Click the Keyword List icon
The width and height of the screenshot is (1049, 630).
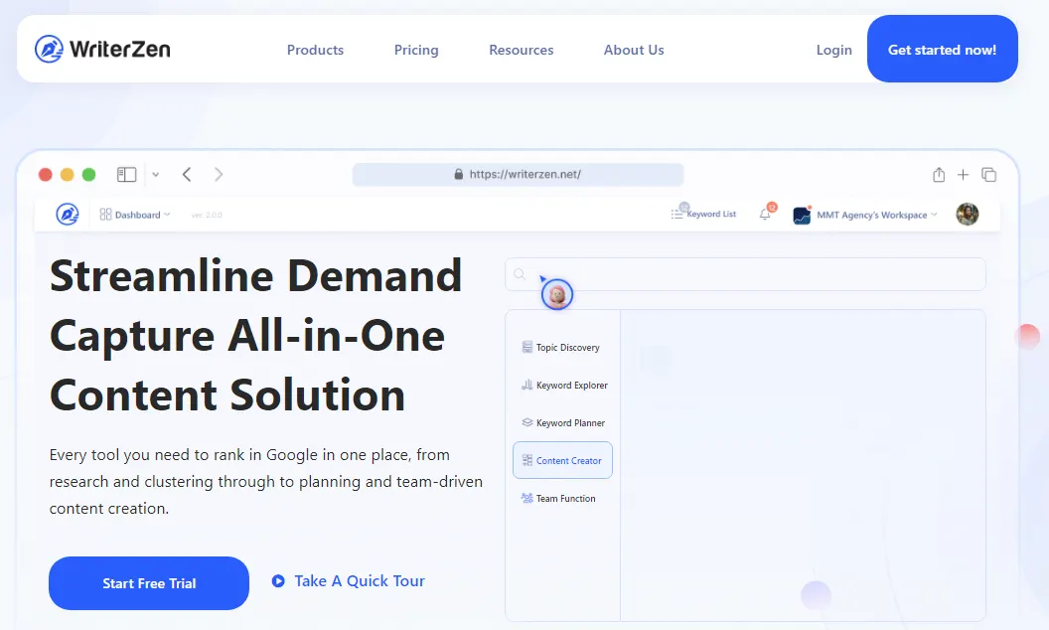point(677,214)
